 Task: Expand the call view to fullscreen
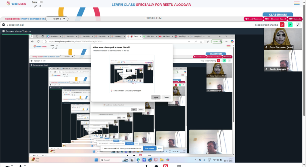(298, 25)
